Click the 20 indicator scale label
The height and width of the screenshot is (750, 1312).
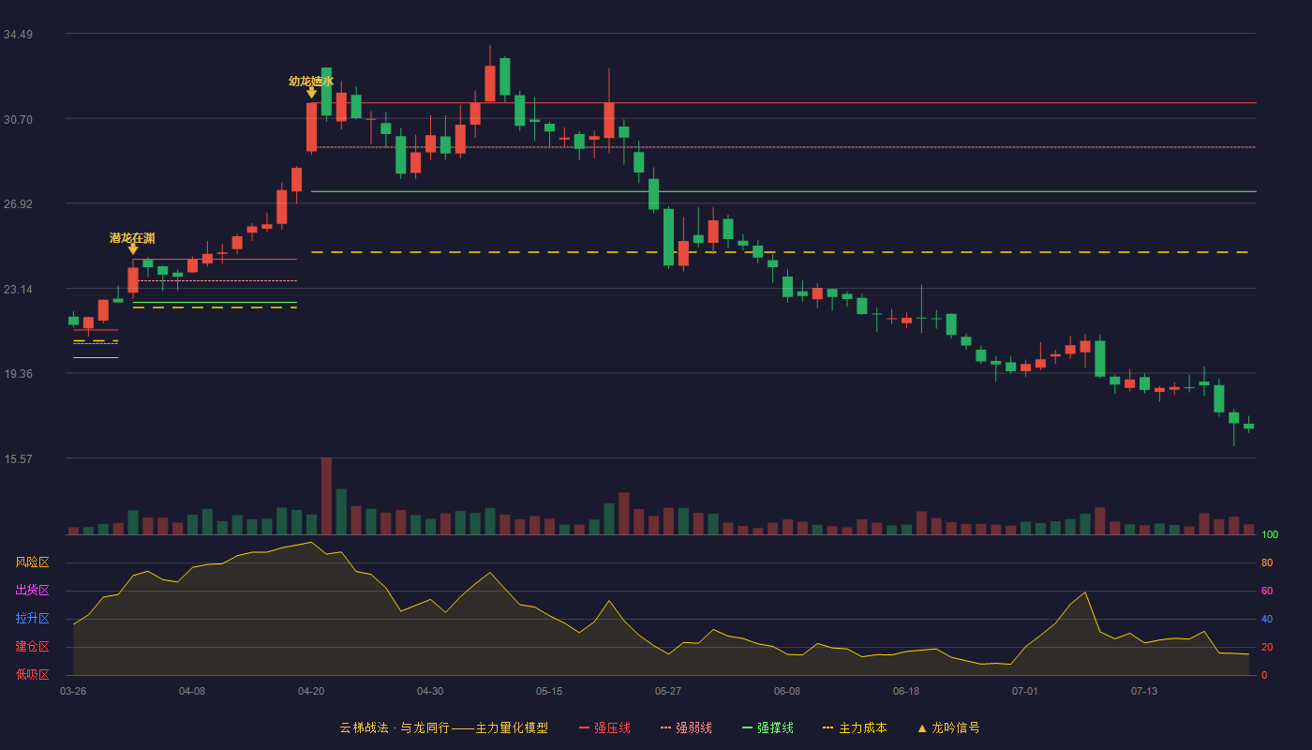(1267, 648)
